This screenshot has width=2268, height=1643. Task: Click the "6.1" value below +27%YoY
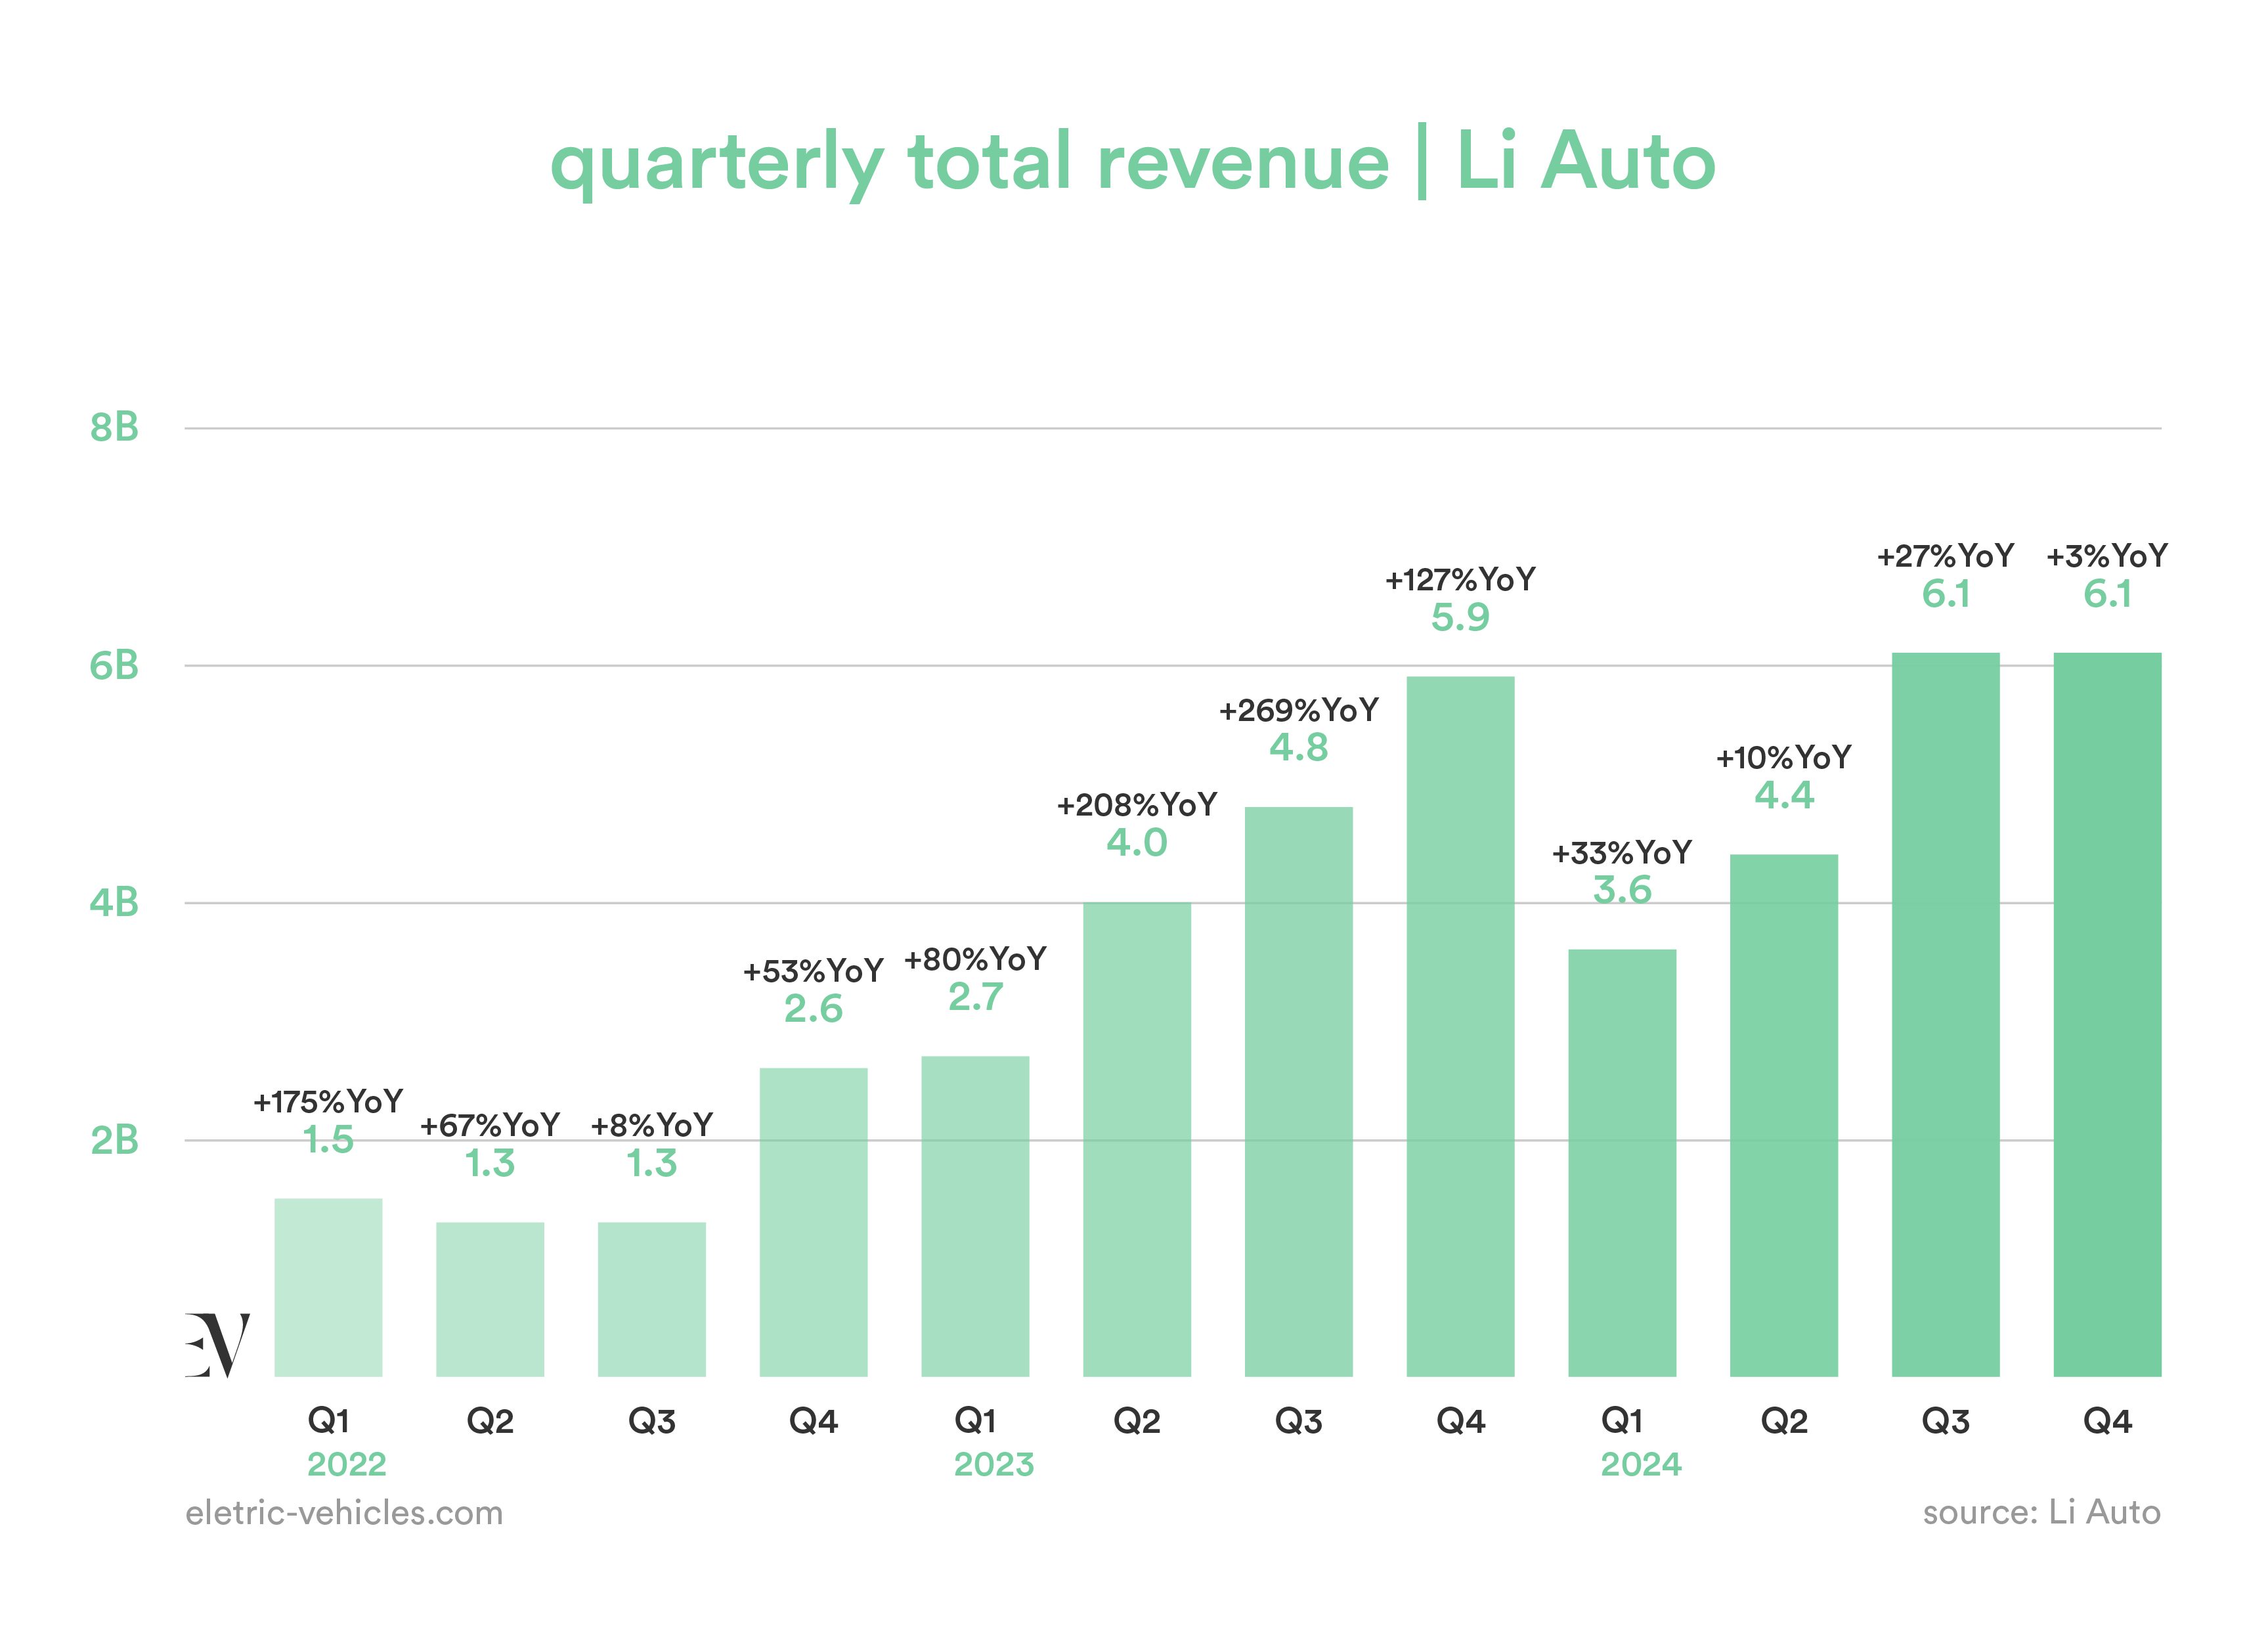pos(1946,594)
